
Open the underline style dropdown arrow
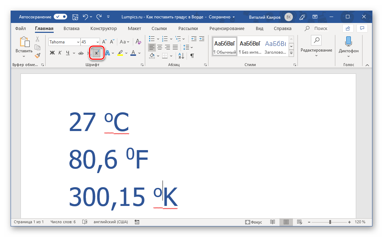[74, 53]
